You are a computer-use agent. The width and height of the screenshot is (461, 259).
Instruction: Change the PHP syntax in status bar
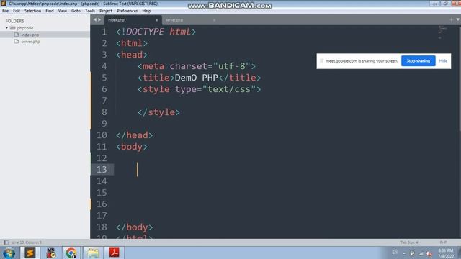click(443, 242)
